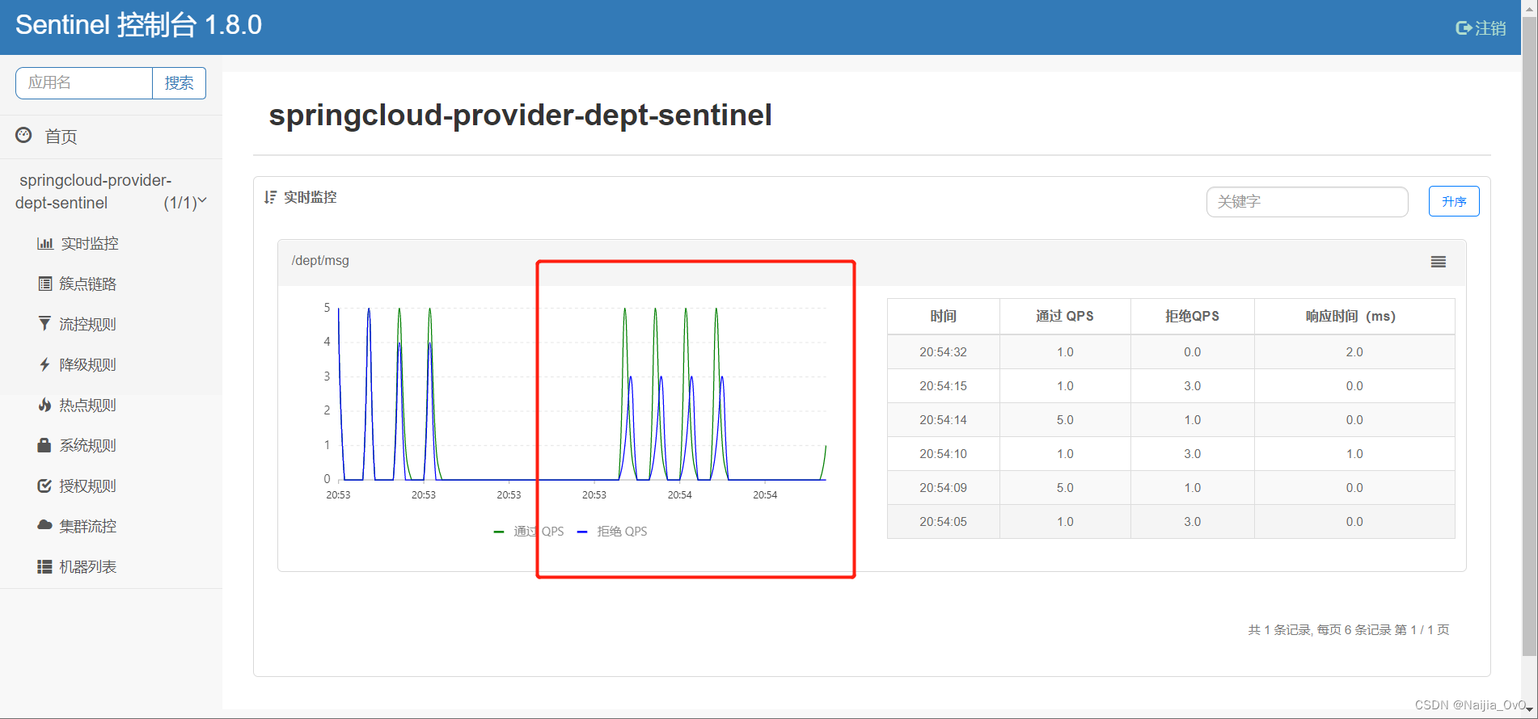Go to 首页 in the sidebar

(61, 137)
